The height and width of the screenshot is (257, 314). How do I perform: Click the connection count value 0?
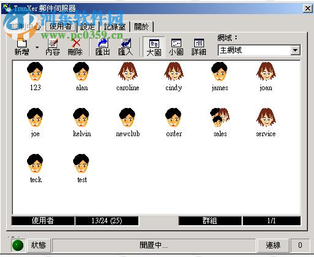[300, 245]
